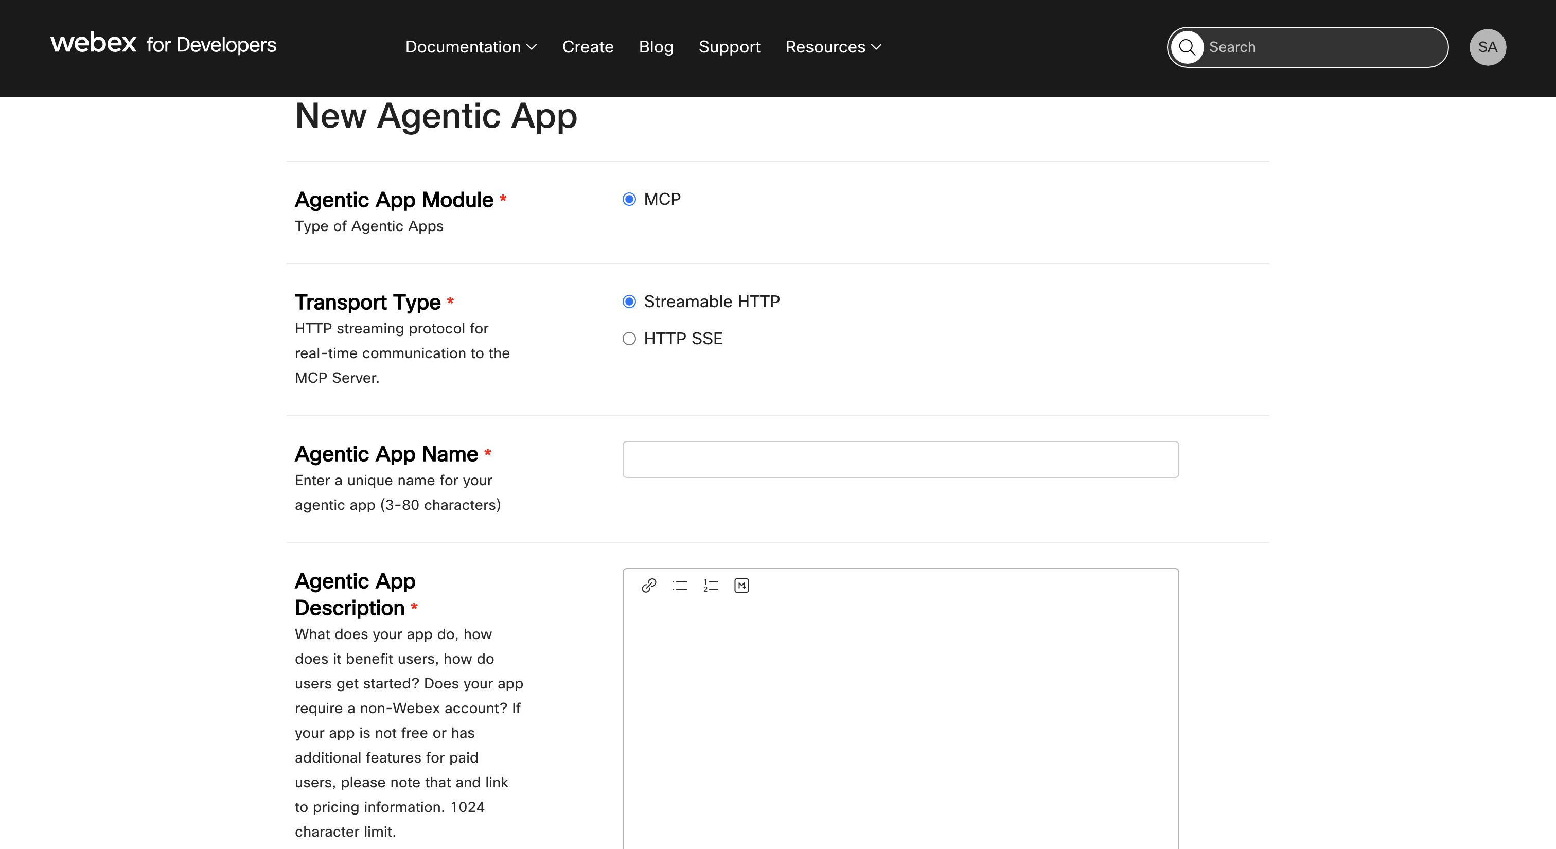Click the Agentic App Module required asterisk
Viewport: 1556px width, 849px height.
(x=504, y=199)
